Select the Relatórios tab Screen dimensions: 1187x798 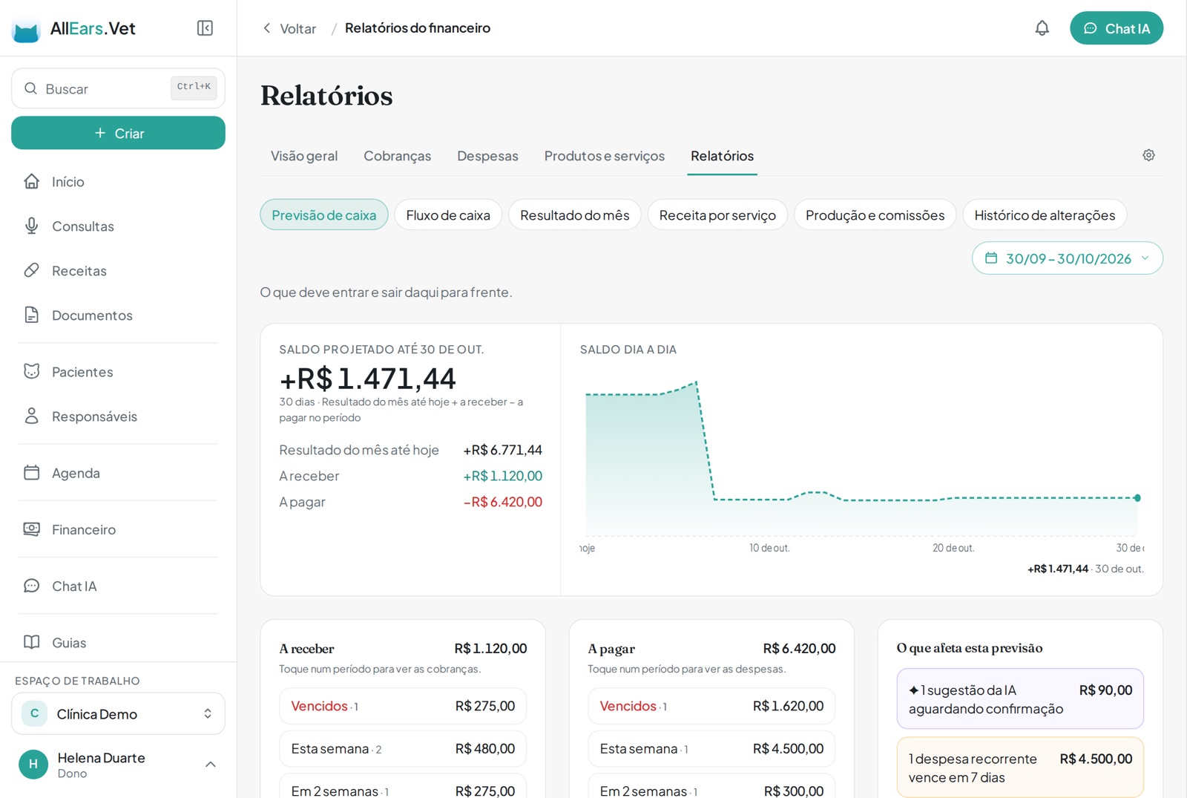click(x=722, y=156)
